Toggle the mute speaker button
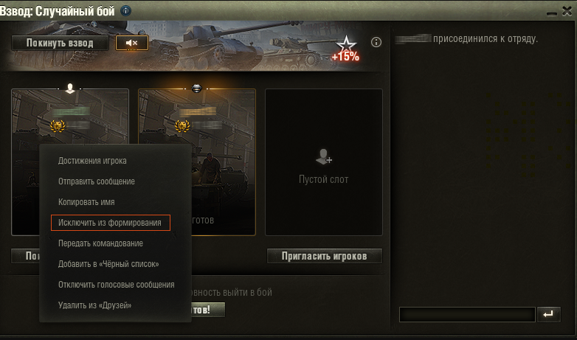This screenshot has height=340, width=577. click(x=132, y=43)
